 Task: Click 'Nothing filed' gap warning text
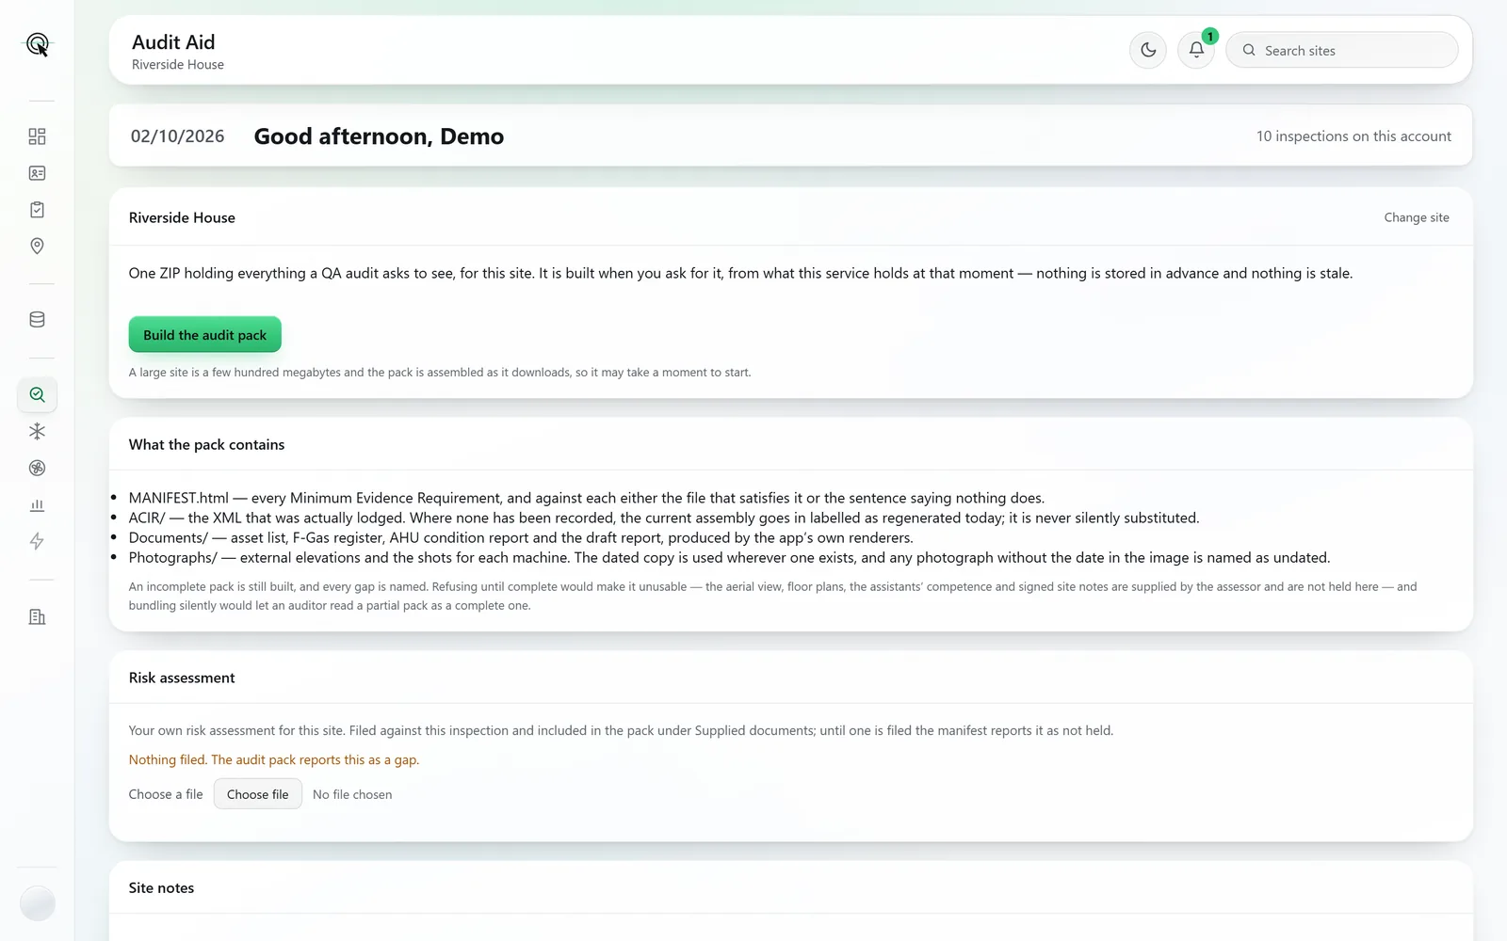(274, 759)
